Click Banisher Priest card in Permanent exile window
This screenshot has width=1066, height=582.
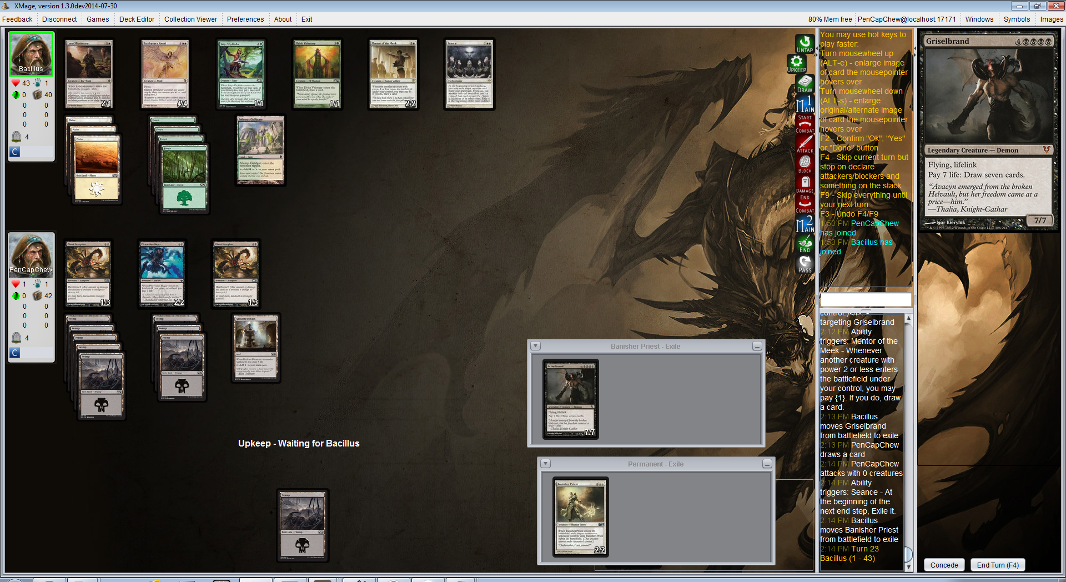pyautogui.click(x=581, y=517)
